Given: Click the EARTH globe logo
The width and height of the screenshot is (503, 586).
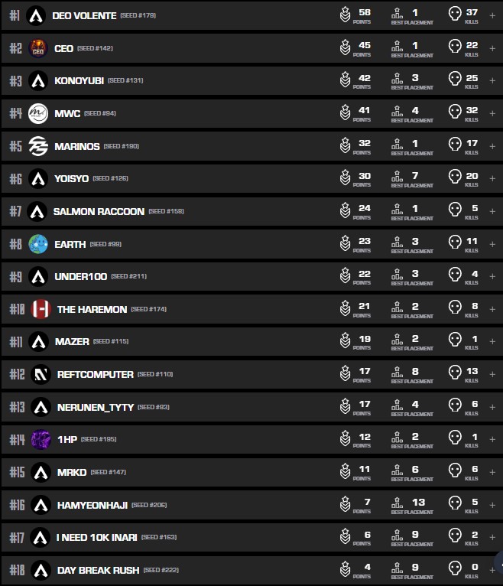Looking at the screenshot, I should (x=38, y=244).
